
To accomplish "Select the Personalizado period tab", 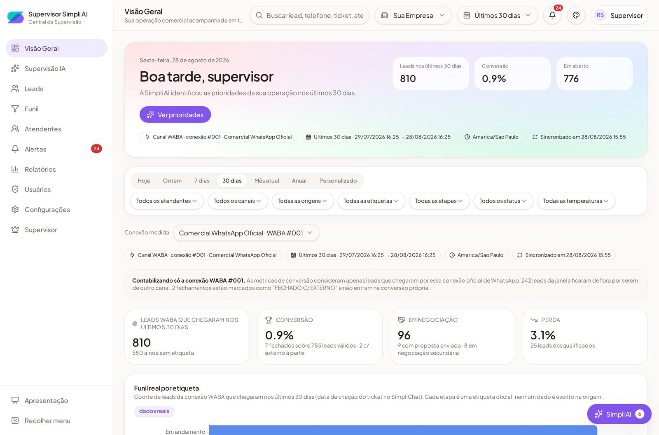I will (338, 181).
